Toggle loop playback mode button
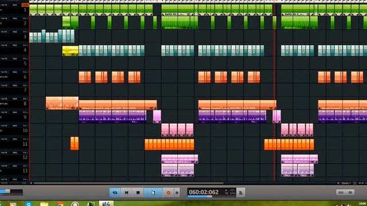The height and width of the screenshot is (206, 367). [x=115, y=193]
